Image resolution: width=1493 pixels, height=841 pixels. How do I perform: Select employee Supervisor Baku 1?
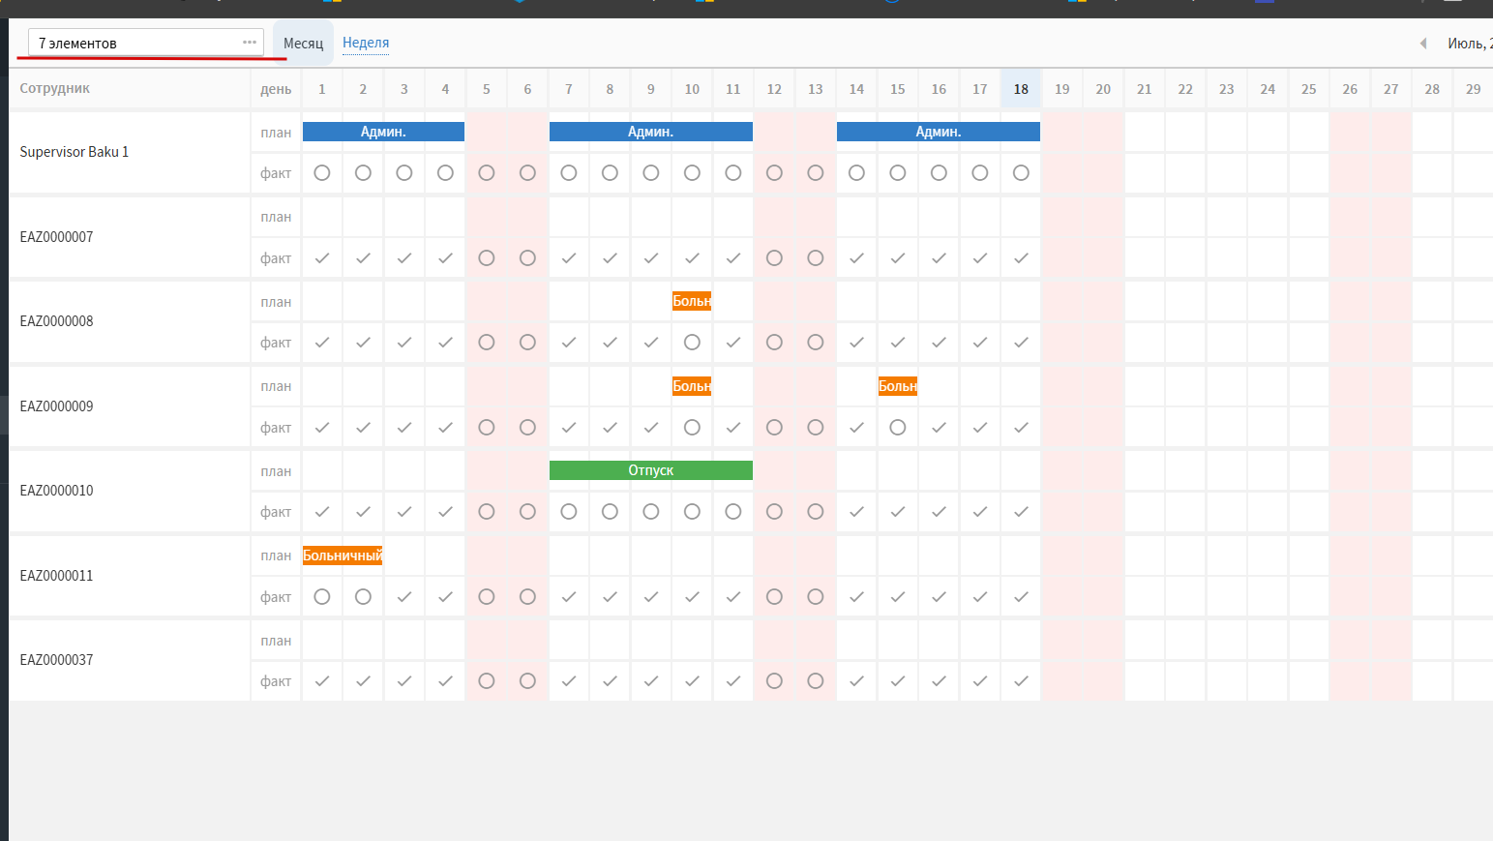click(75, 152)
